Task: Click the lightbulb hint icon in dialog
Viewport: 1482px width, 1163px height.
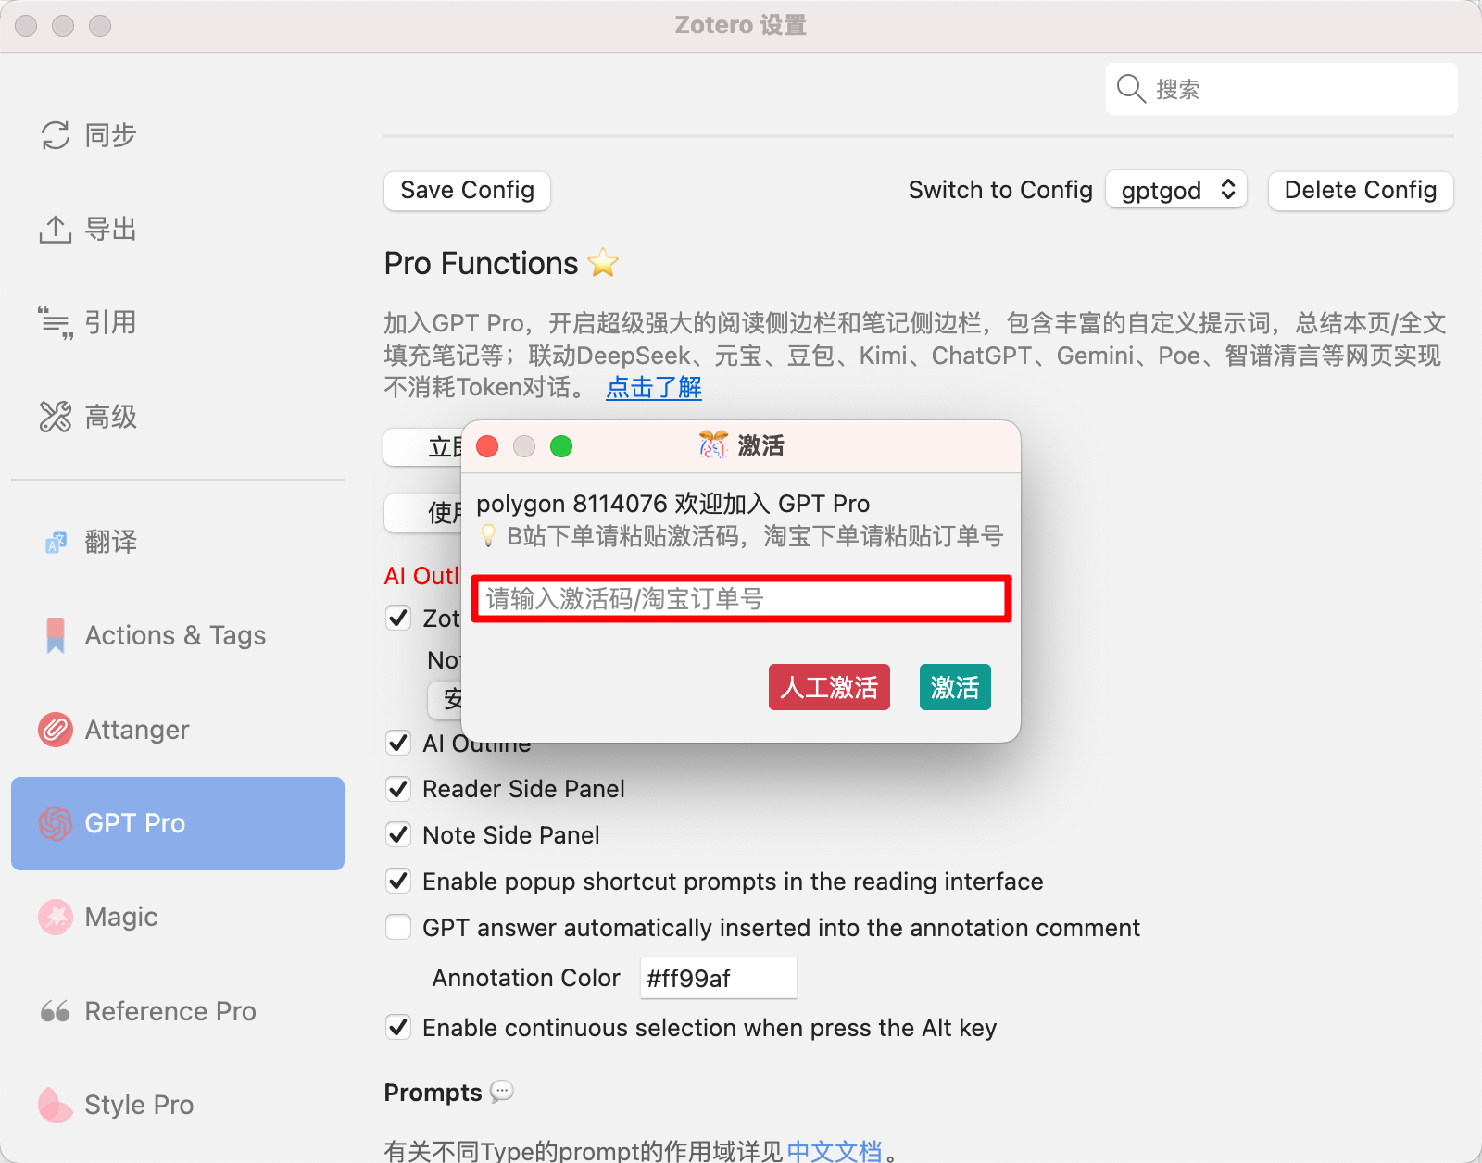Action: pos(488,536)
